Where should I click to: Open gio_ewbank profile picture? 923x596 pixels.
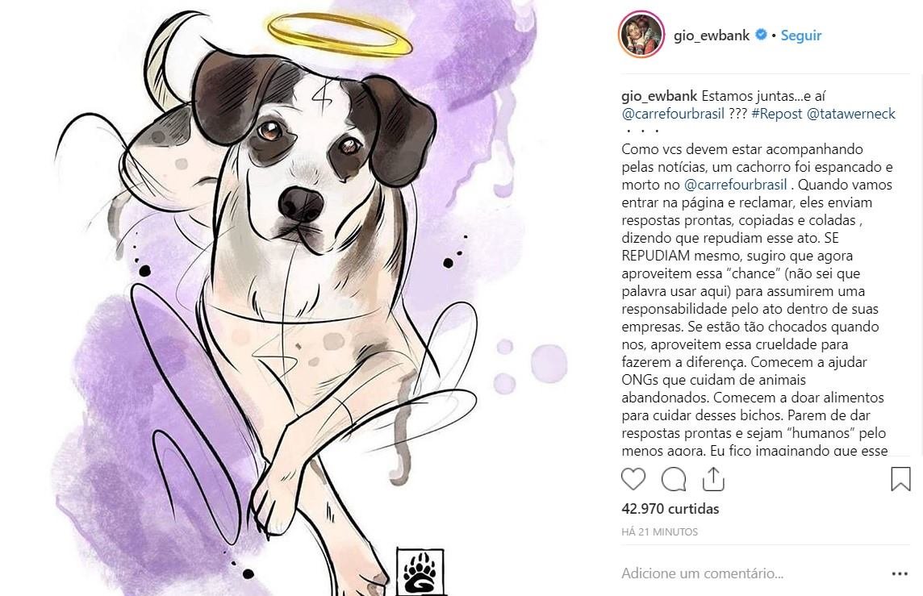coord(641,35)
